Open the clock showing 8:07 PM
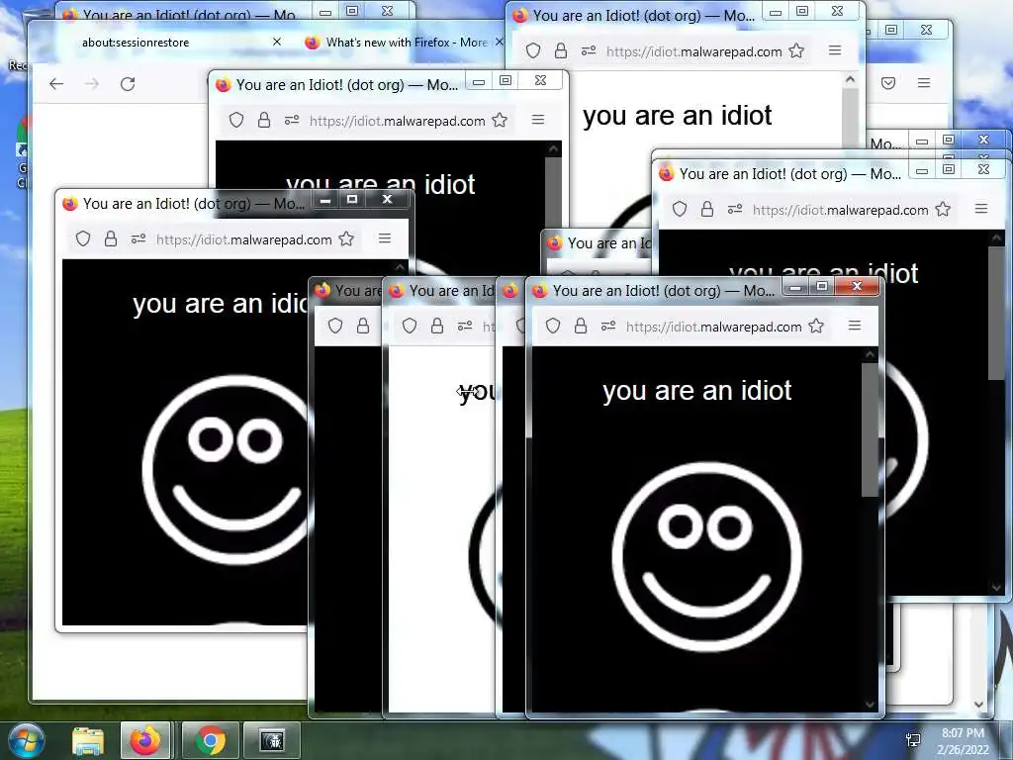This screenshot has height=760, width=1013. point(963,740)
